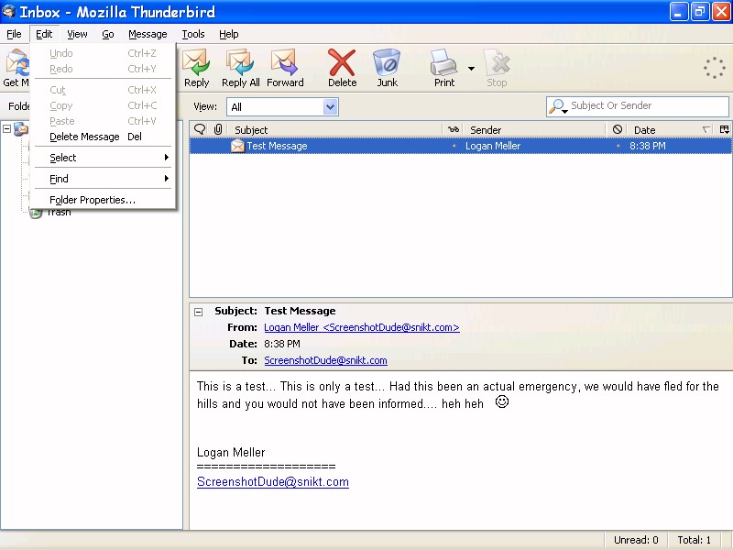Toggle read status dot of Test Message

tap(454, 146)
